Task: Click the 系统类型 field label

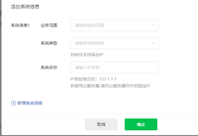Action: click(x=49, y=43)
